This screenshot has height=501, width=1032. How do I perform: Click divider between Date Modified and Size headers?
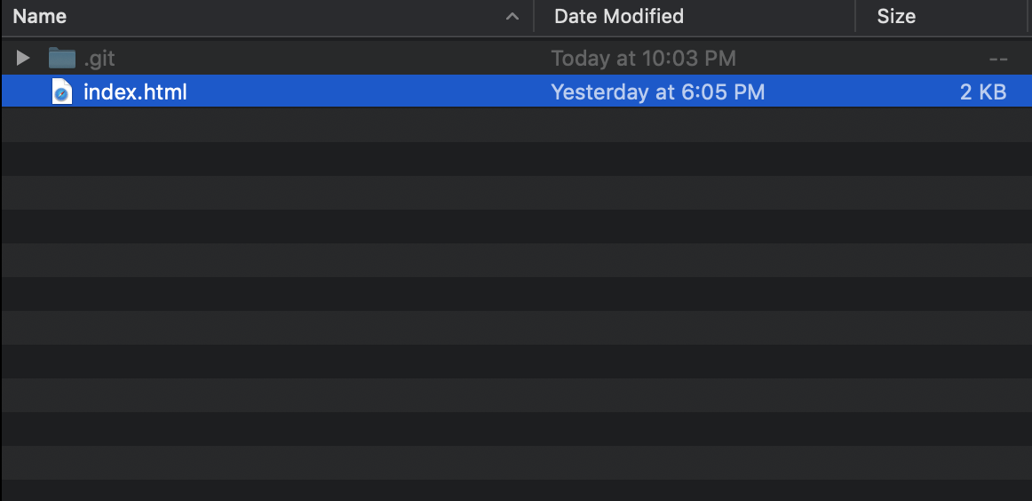[855, 17]
